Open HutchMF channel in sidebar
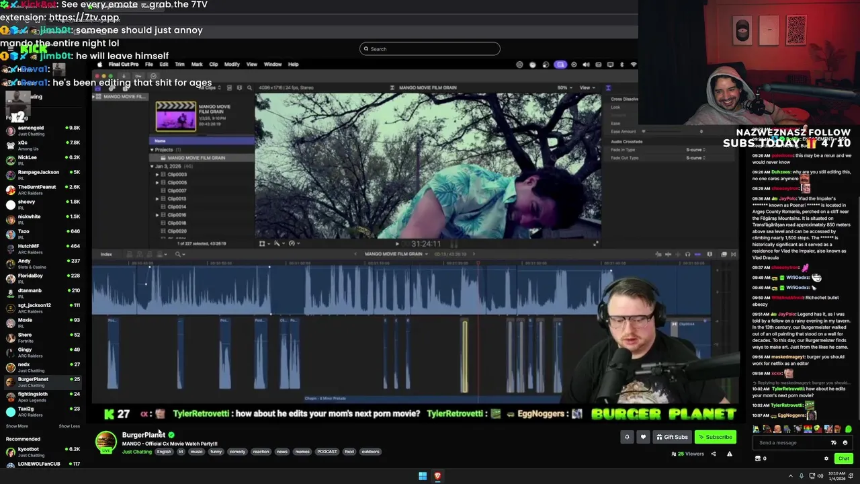The height and width of the screenshot is (484, 860). click(43, 249)
